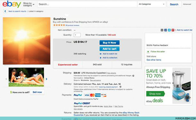Add to collection star link

(110, 58)
